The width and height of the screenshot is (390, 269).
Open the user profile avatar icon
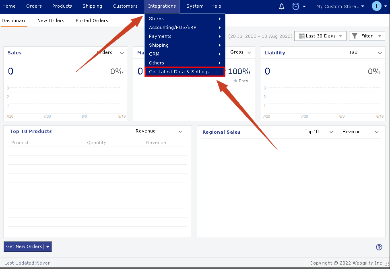click(376, 6)
